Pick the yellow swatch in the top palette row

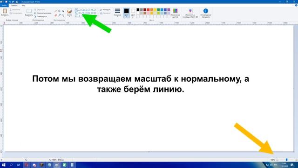155,9
